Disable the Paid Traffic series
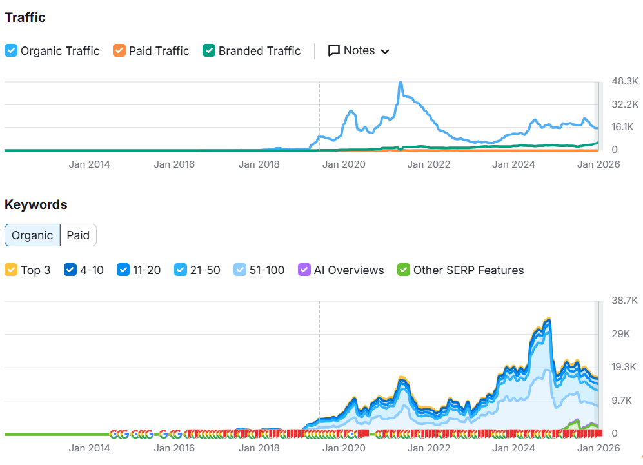 tap(119, 50)
